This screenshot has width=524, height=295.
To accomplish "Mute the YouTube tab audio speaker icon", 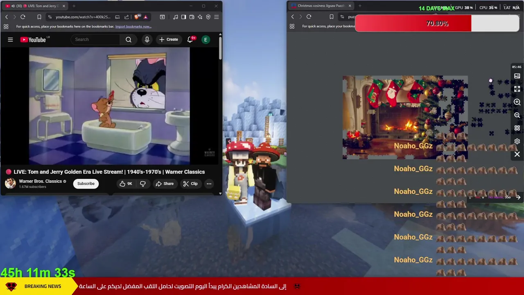I will point(13,6).
